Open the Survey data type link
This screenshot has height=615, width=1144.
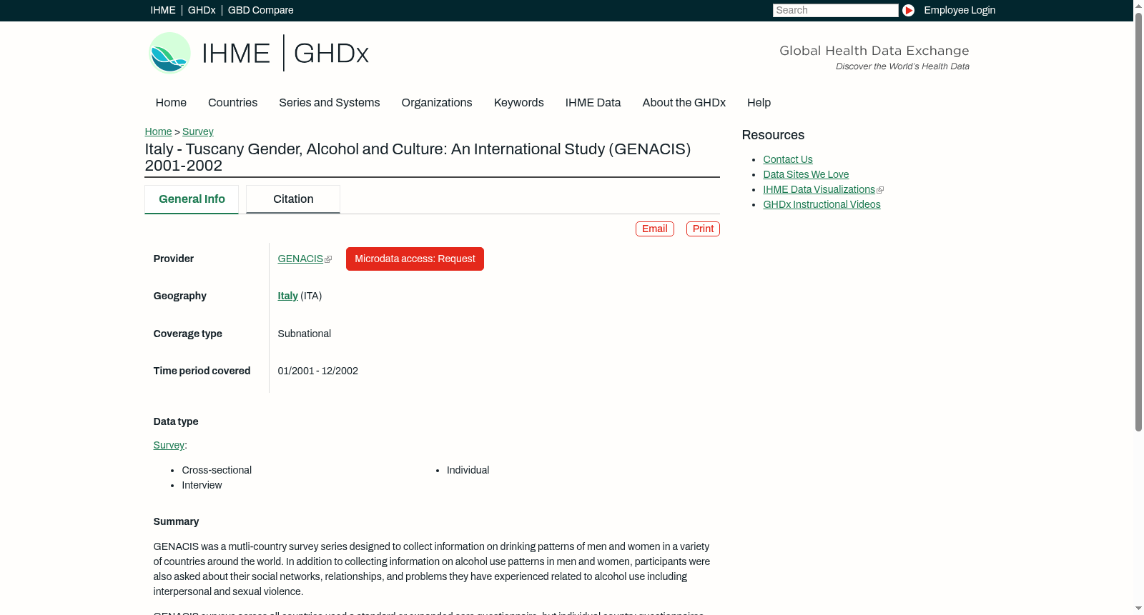click(x=169, y=445)
